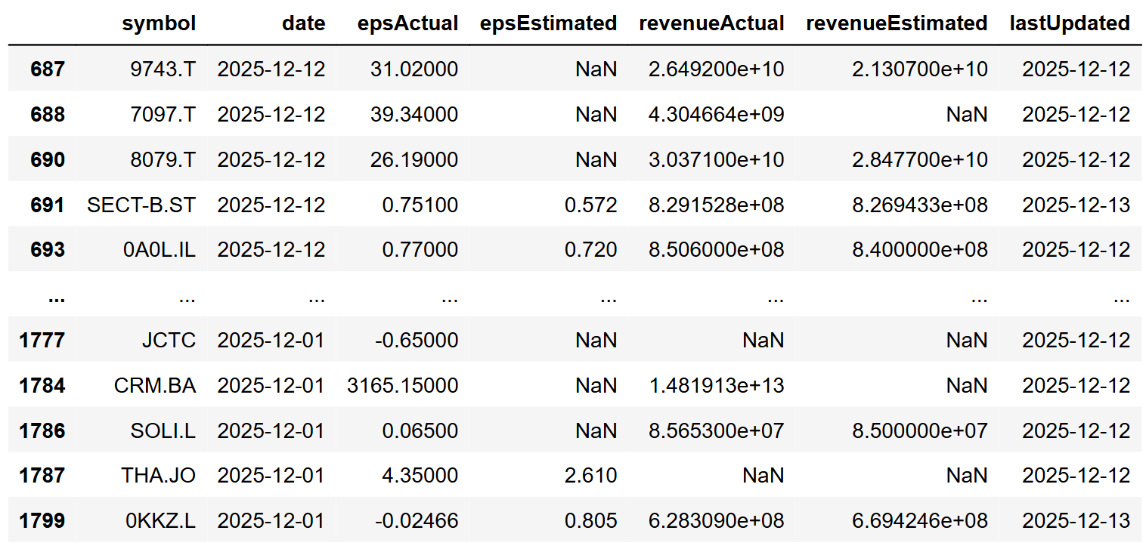
Task: Click the epsEstimated column header
Action: click(x=548, y=23)
